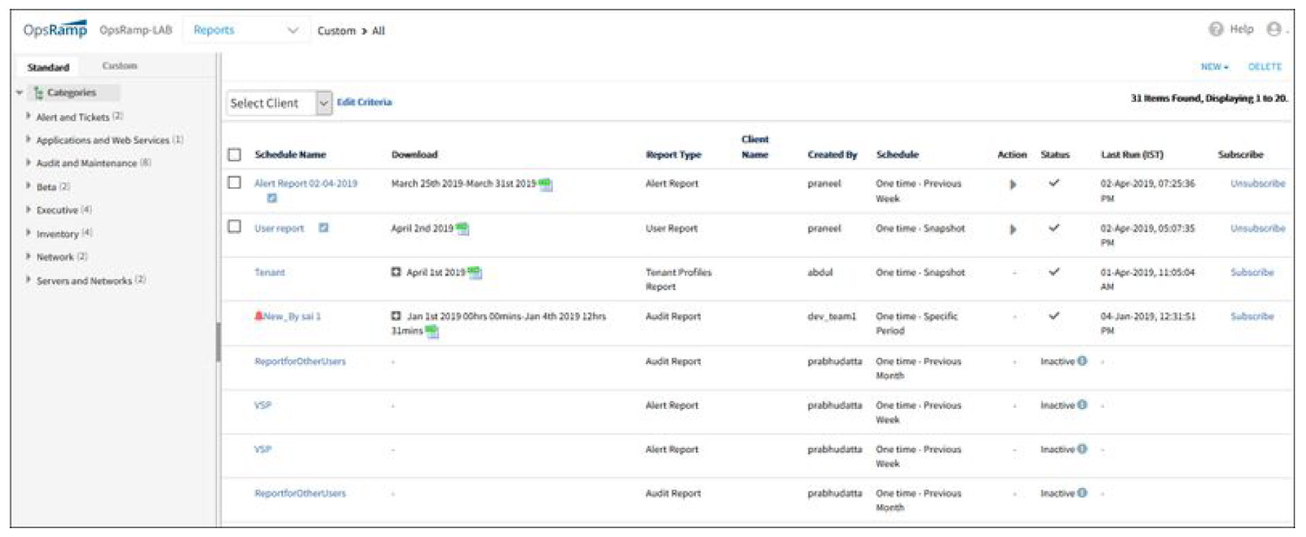Open the Reports dropdown menu
This screenshot has height=537, width=1306.
click(x=246, y=30)
